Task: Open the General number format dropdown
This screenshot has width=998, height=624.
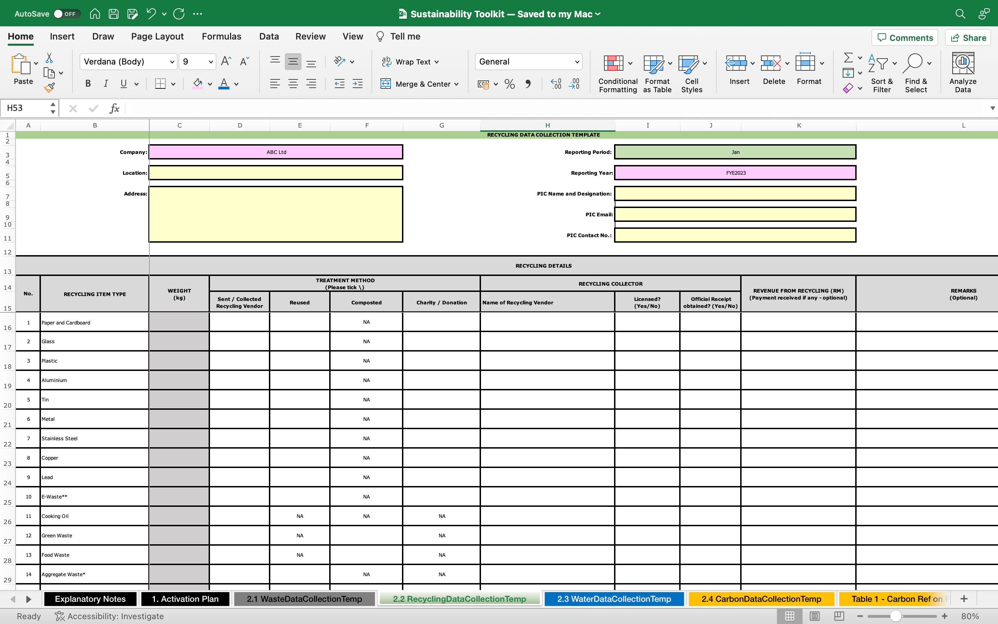Action: 577,61
